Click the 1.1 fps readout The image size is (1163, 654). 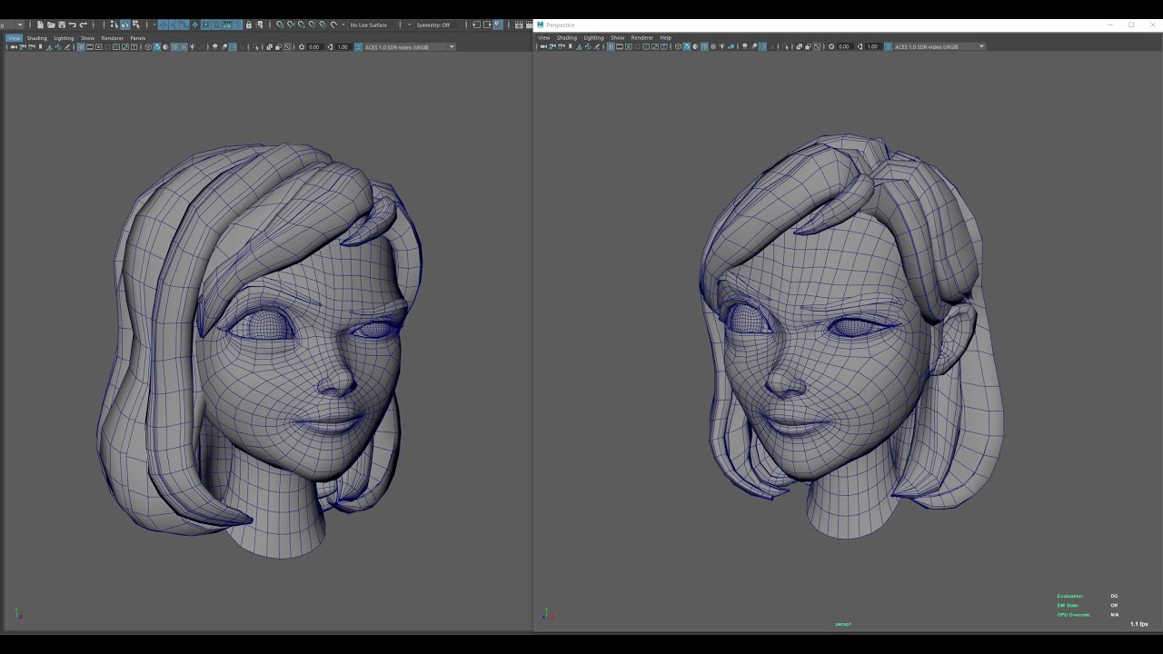point(1138,624)
